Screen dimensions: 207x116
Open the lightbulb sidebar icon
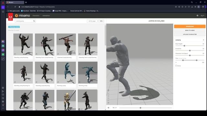pyautogui.click(x=3, y=105)
